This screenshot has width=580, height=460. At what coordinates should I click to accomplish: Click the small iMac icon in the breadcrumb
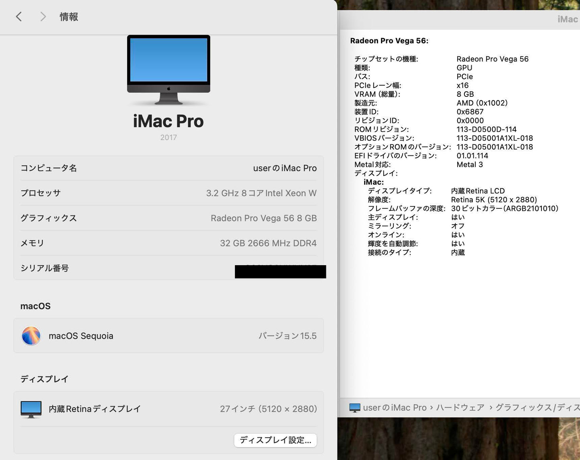pyautogui.click(x=355, y=407)
